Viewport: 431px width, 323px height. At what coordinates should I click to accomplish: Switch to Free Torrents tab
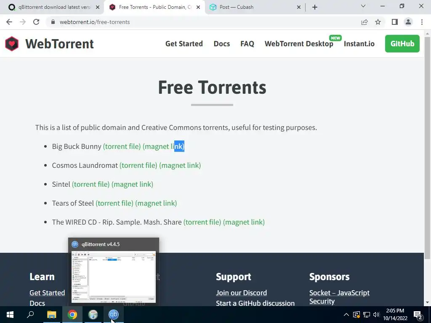154,7
